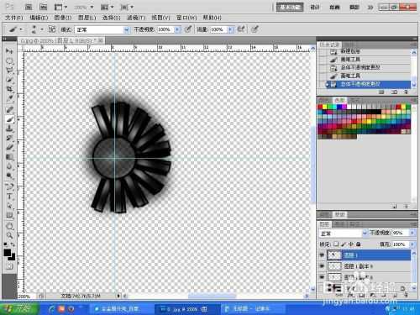Toggle lock image pixels brush icon
The width and height of the screenshot is (420, 315).
pos(344,244)
